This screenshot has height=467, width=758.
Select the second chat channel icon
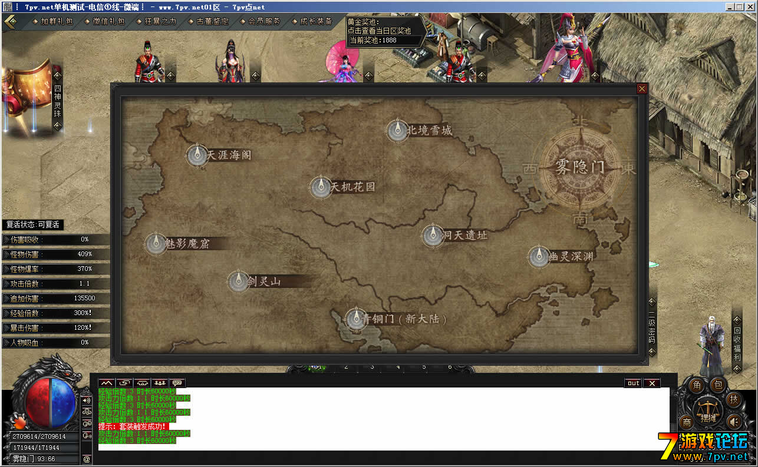click(124, 383)
